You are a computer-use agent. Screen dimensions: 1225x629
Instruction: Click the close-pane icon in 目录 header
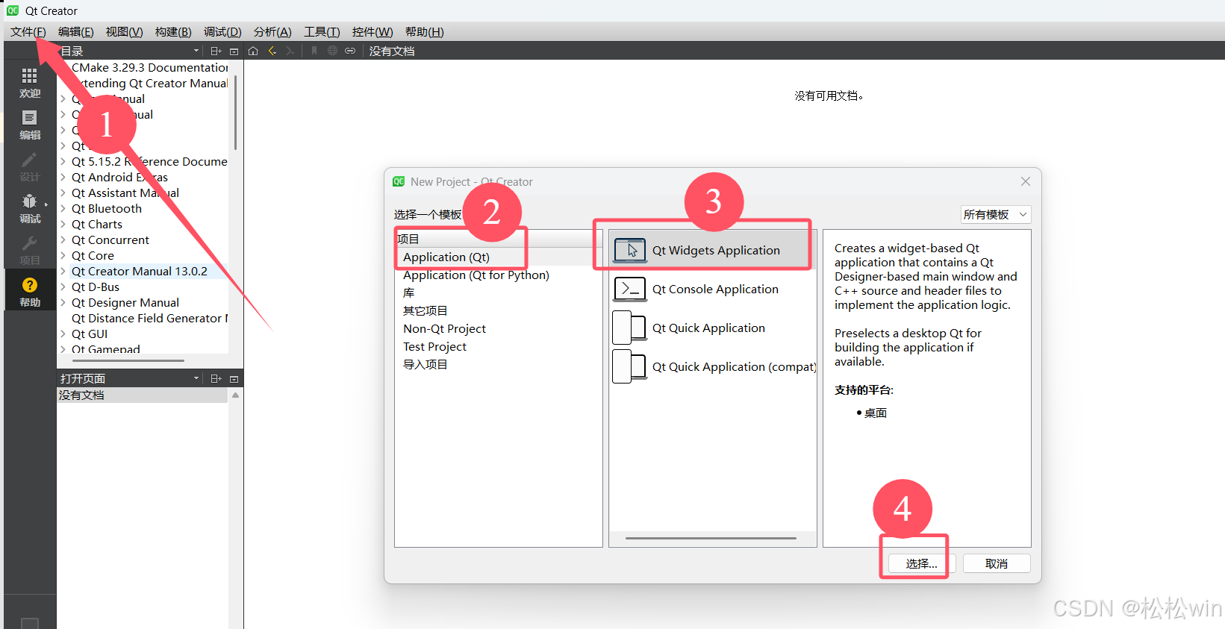(x=234, y=51)
